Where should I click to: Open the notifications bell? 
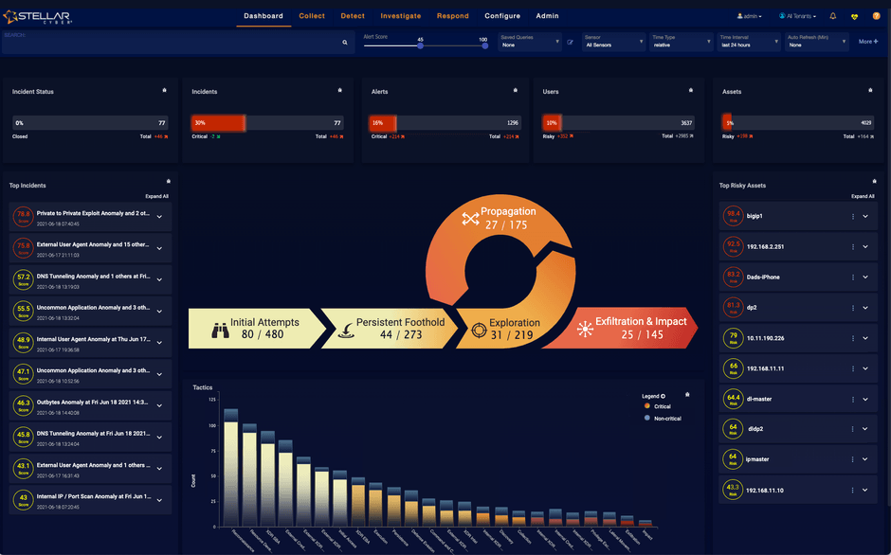coord(833,16)
